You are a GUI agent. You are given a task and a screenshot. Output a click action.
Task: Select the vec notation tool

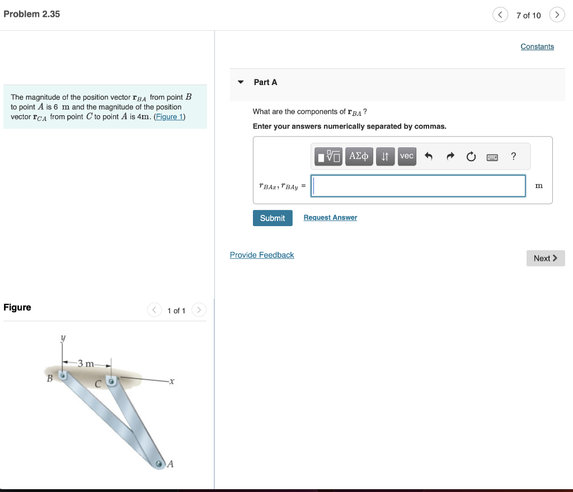[x=407, y=157]
